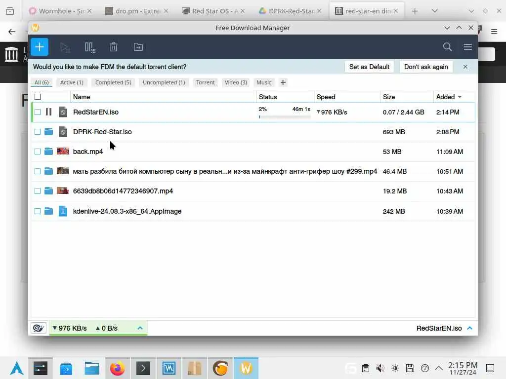
Task: Click the 6639db8b06d14772346907.mp4 thumbnail
Action: tap(63, 190)
